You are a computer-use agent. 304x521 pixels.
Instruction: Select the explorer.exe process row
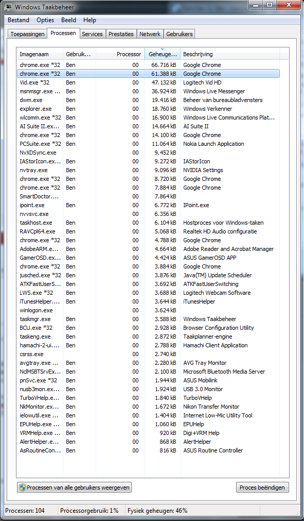click(x=148, y=109)
